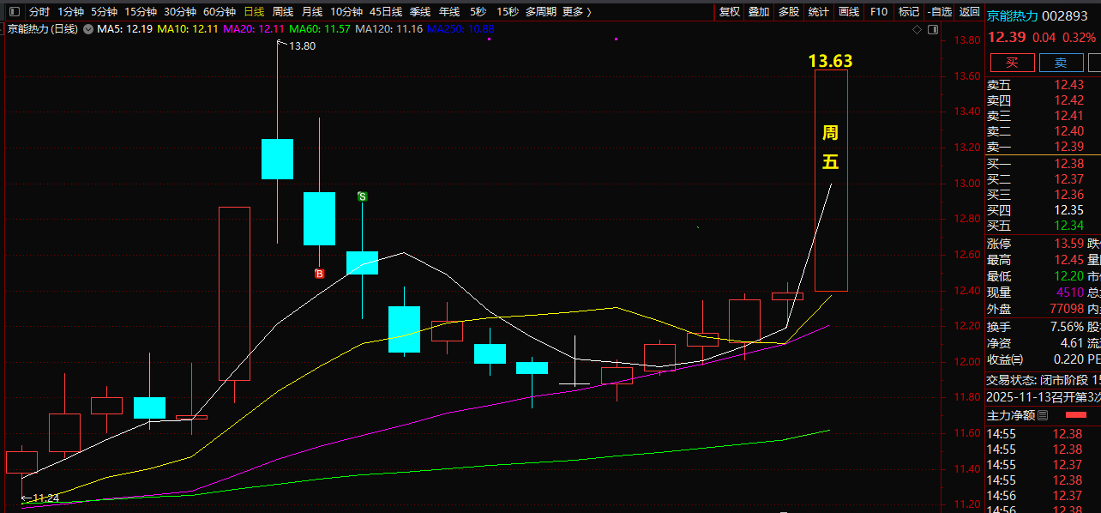Click the MA60: 11.57 indicator label
This screenshot has width=1101, height=513.
(320, 29)
